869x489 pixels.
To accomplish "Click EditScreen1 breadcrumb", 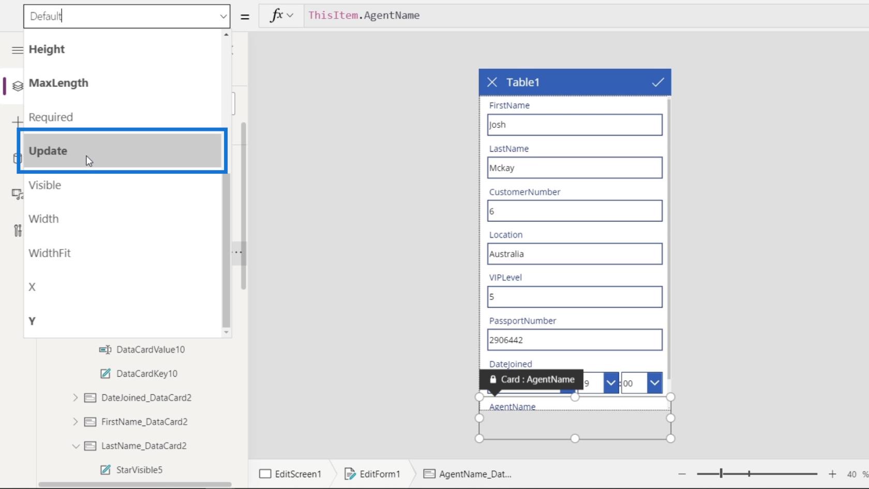I will coord(290,474).
